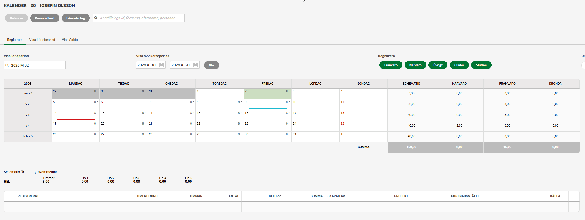585x220 pixels.
Task: Click magnifier icon in Visa löneperiod field
Action: pos(7,66)
